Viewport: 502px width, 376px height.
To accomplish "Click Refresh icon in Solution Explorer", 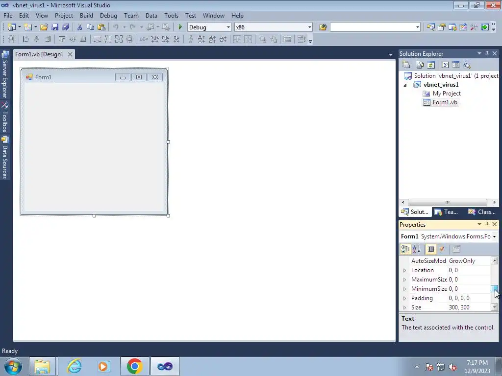I will [431, 65].
